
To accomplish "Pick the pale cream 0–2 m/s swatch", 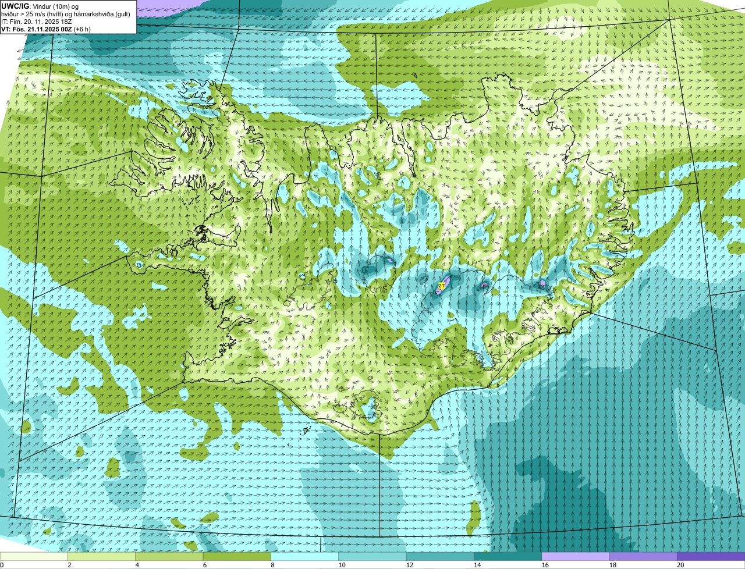I will pyautogui.click(x=34, y=557).
